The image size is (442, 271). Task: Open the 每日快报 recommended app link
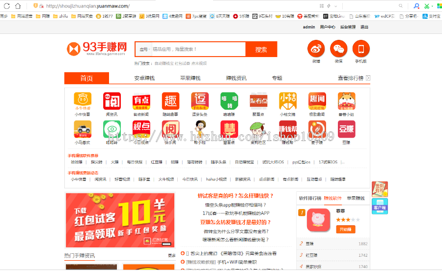[135, 162]
